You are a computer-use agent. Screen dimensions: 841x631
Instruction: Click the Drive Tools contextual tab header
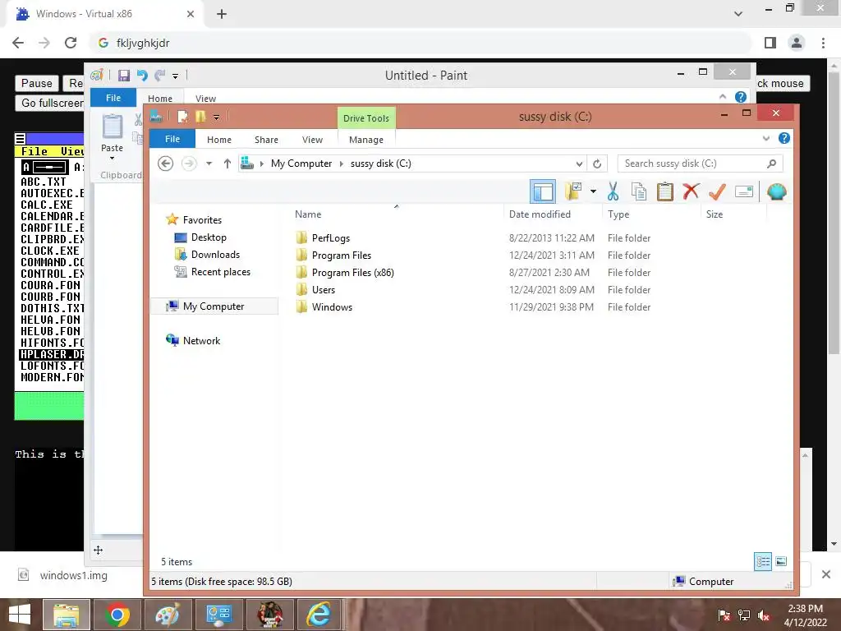click(x=366, y=118)
